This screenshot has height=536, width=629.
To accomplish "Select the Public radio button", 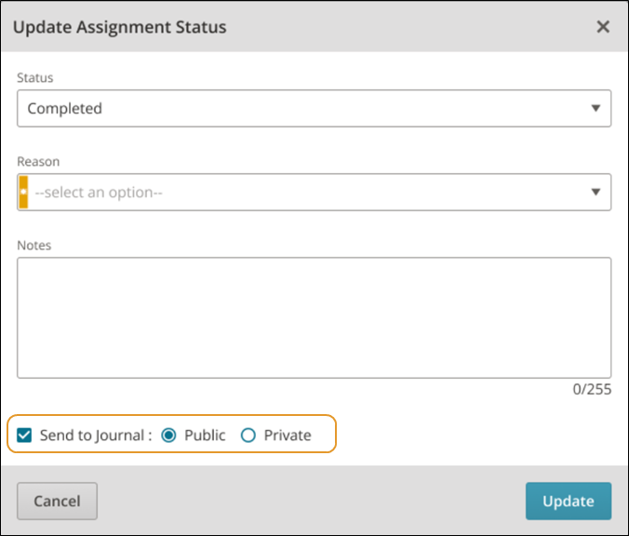I will (x=168, y=435).
